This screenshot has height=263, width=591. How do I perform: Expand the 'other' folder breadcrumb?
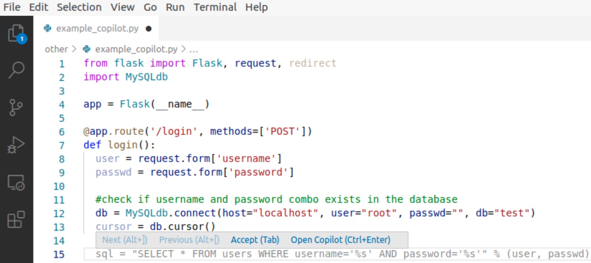point(56,49)
